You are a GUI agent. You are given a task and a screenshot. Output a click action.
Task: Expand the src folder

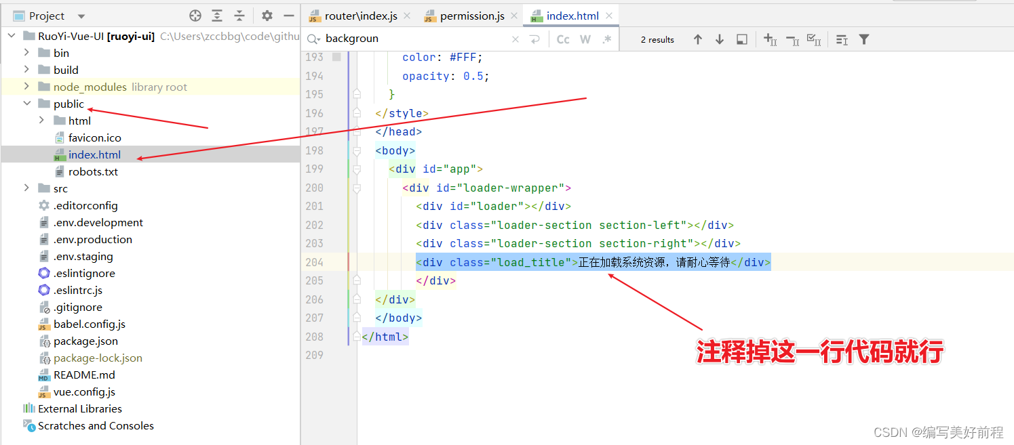point(26,188)
